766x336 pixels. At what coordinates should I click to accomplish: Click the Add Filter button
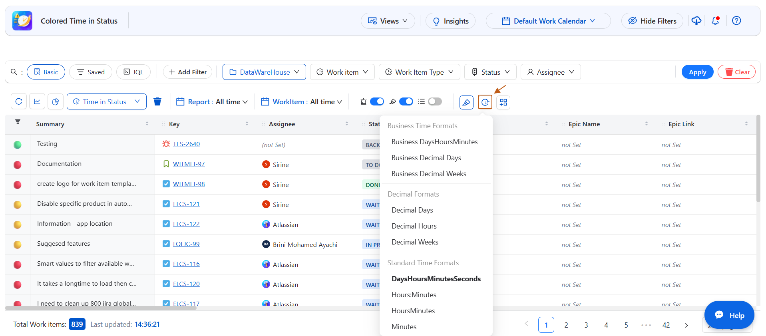pos(188,72)
